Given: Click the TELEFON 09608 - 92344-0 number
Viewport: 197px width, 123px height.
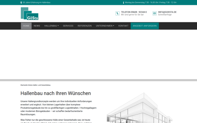Looking at the screenshot, I should [x=134, y=12].
